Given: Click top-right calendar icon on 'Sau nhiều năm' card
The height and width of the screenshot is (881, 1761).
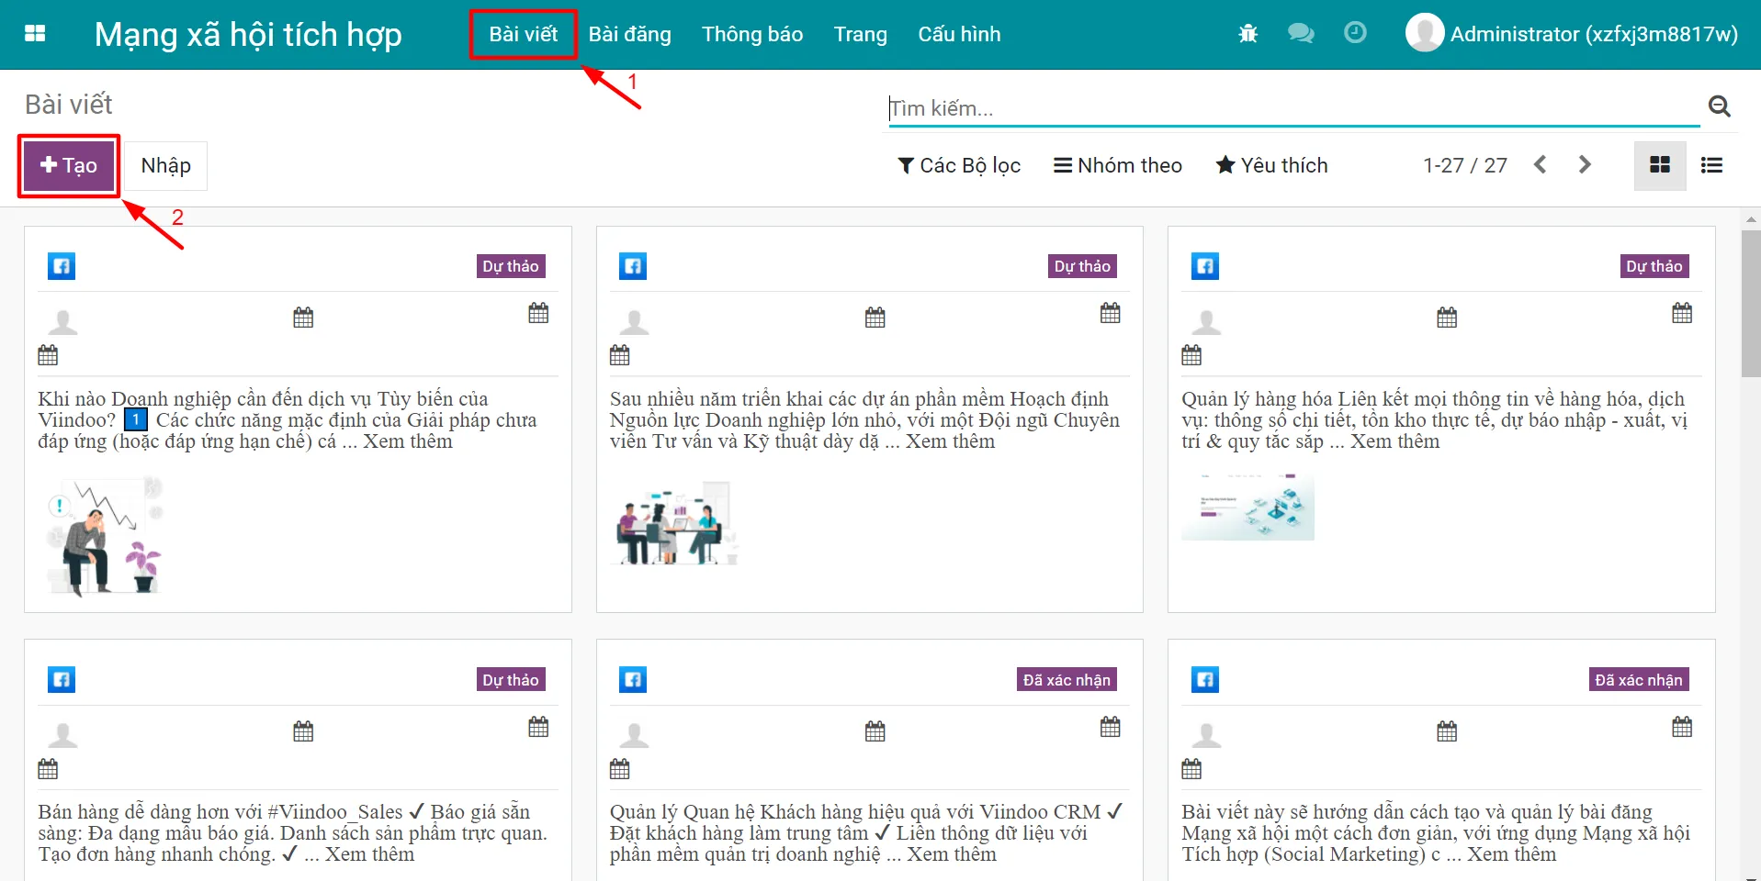Looking at the screenshot, I should [x=1111, y=313].
